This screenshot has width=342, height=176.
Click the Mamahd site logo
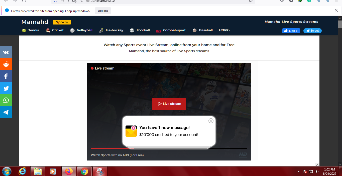pyautogui.click(x=35, y=22)
